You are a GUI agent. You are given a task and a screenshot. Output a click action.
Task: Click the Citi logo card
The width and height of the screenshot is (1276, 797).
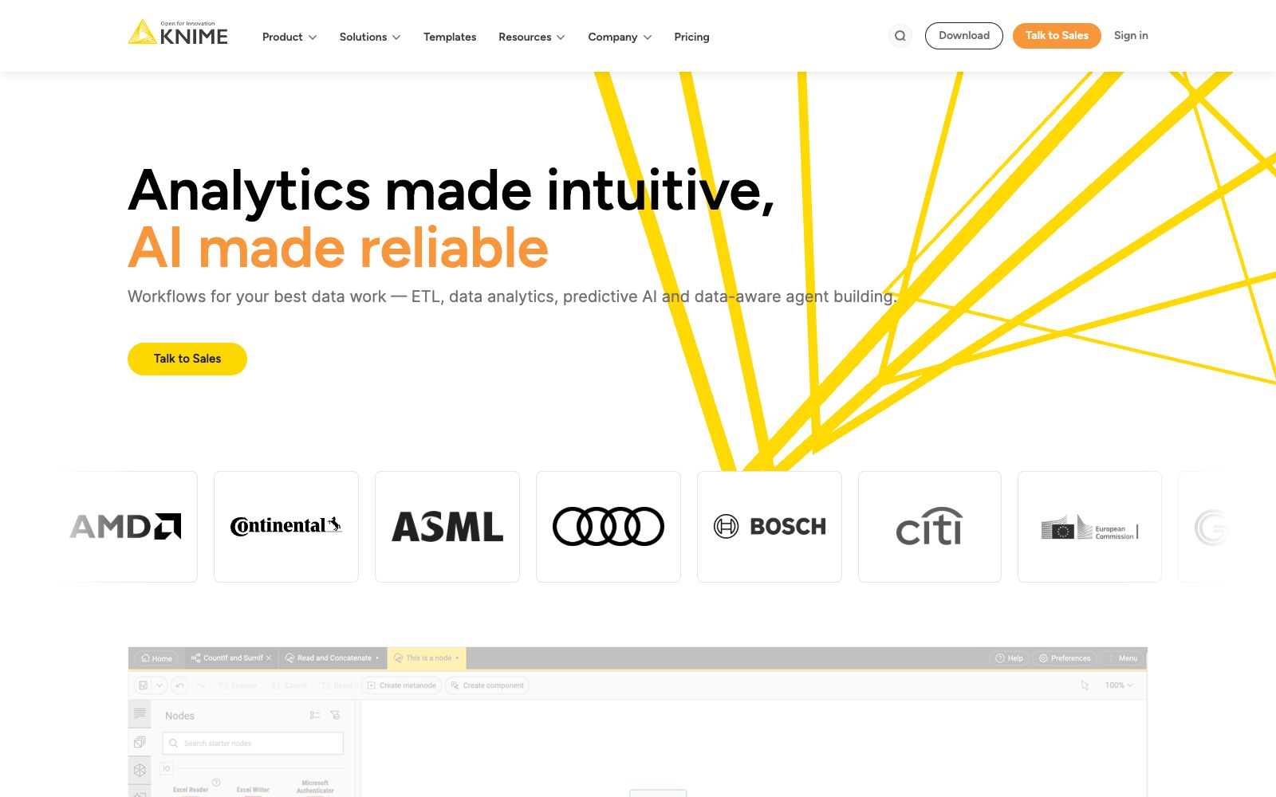click(x=930, y=527)
